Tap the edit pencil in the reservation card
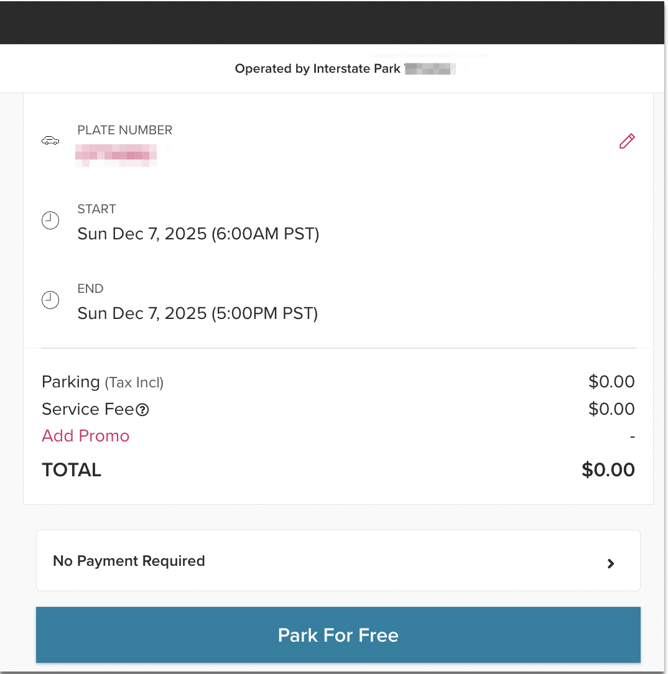 click(626, 141)
